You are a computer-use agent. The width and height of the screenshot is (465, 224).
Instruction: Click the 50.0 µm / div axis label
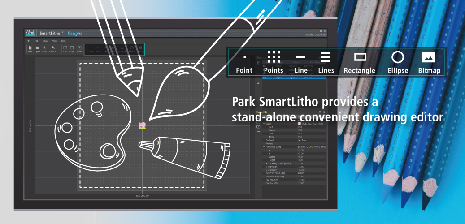[142, 196]
